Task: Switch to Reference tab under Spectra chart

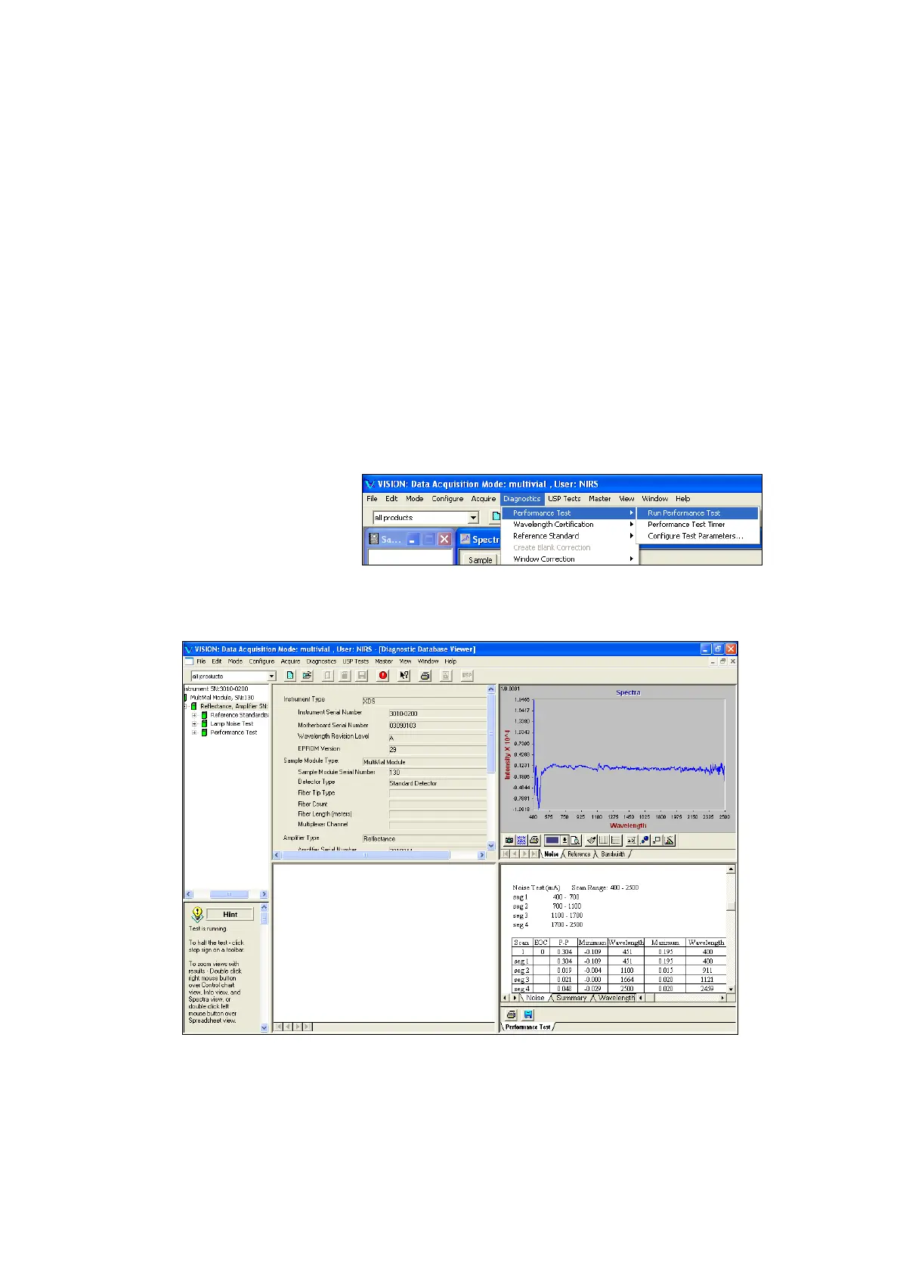Action: (579, 854)
